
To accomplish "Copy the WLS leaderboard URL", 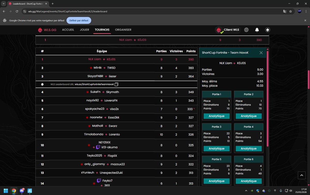I will pos(116,84).
